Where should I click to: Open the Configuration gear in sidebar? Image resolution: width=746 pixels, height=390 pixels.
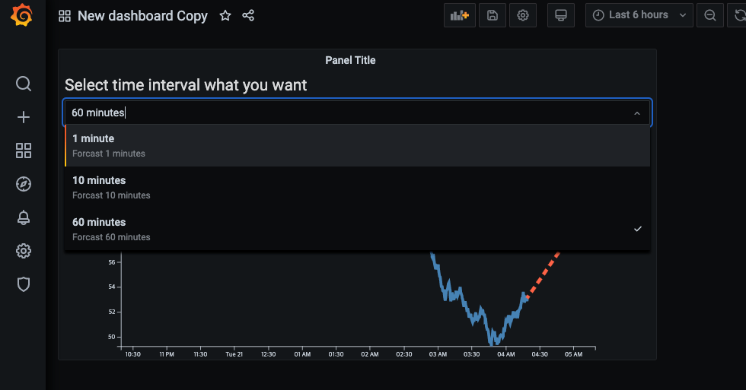click(x=24, y=251)
